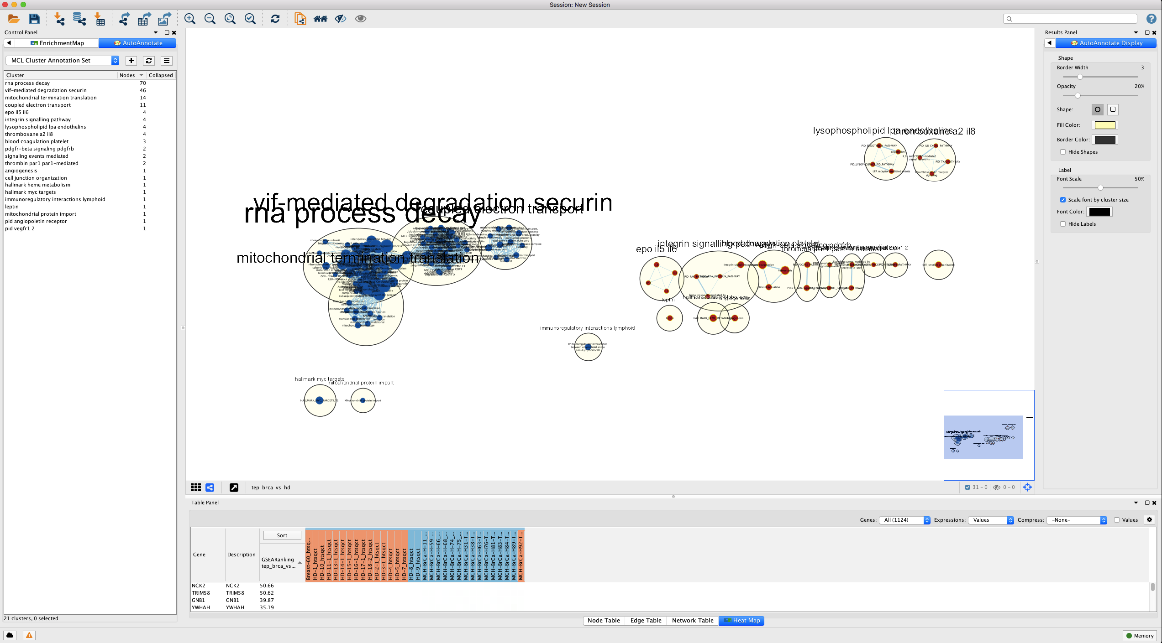
Task: Uncheck Scale font by cluster size
Action: [1063, 200]
